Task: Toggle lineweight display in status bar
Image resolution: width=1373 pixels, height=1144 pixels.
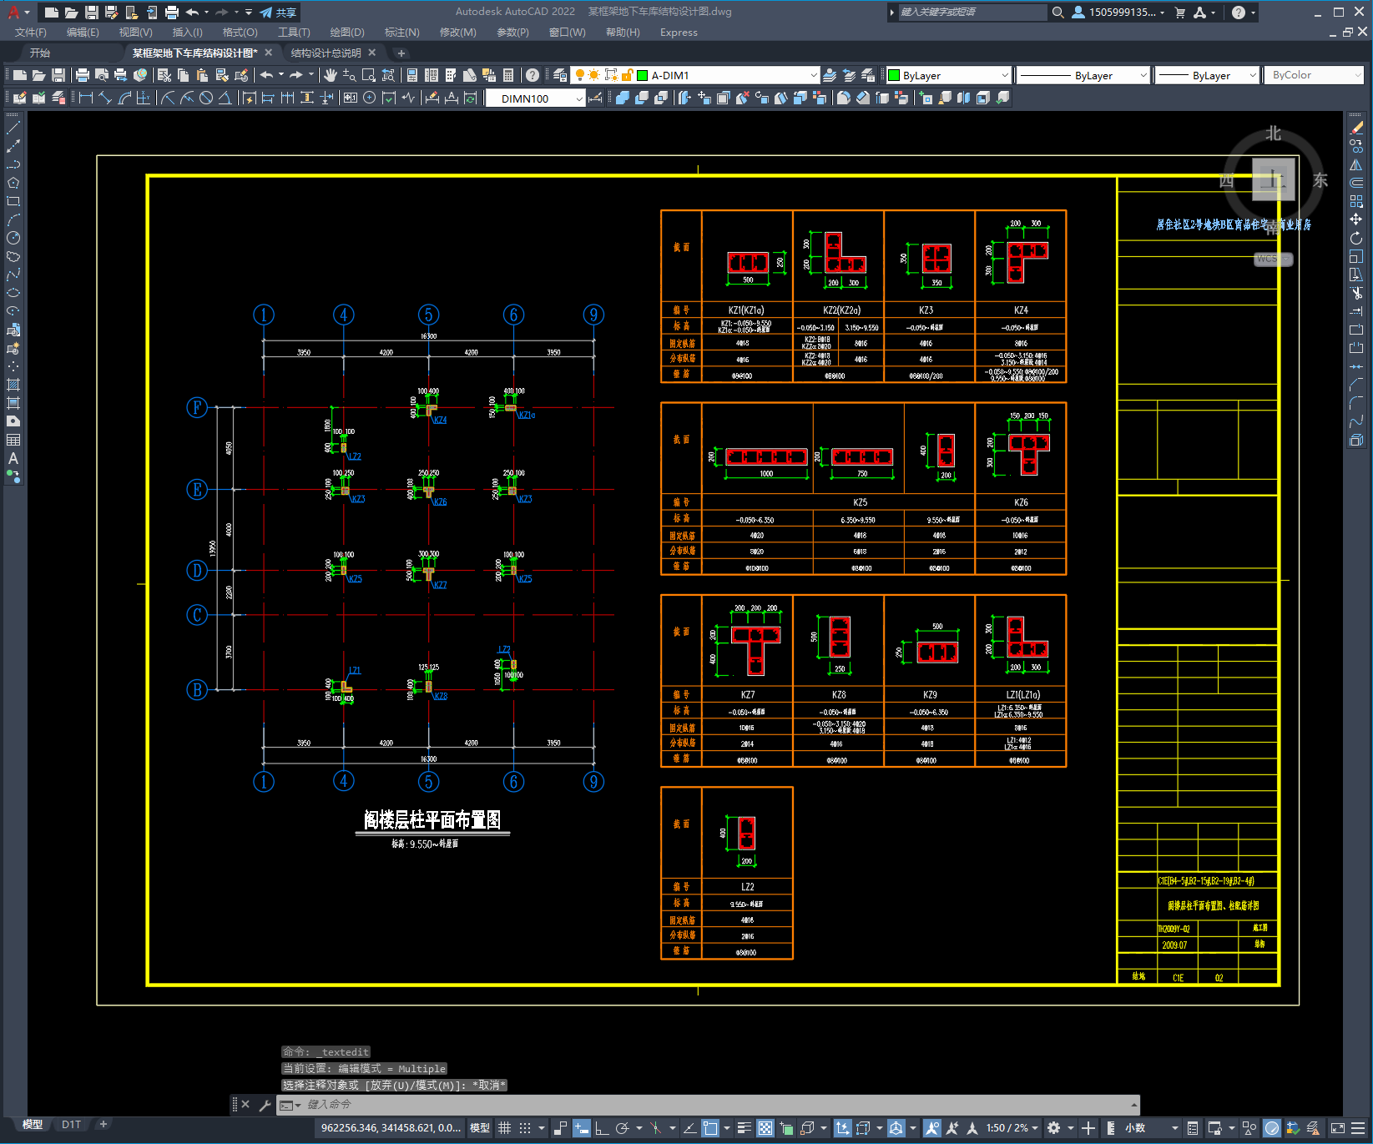Action: pos(745,1128)
